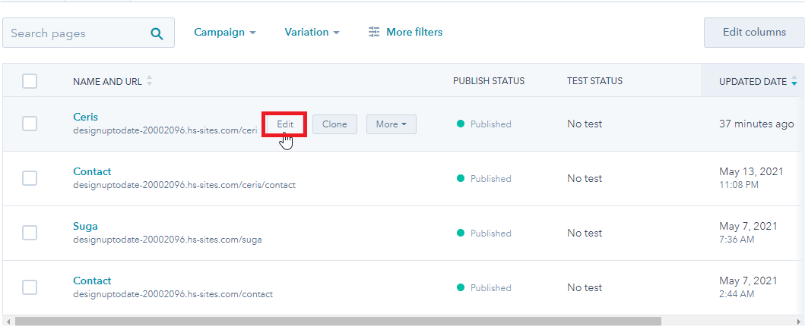805x326 pixels.
Task: Click green status dot for Suga
Action: (x=461, y=234)
